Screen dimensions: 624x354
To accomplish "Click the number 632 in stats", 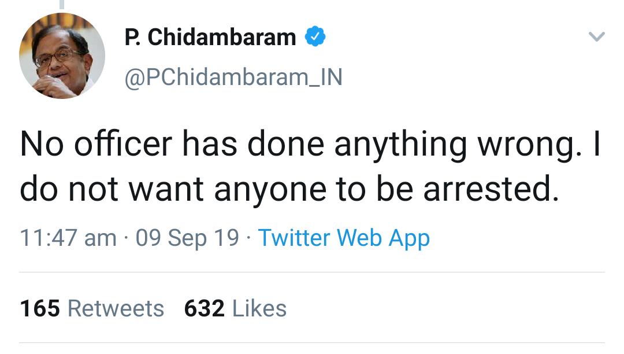I will 204,308.
